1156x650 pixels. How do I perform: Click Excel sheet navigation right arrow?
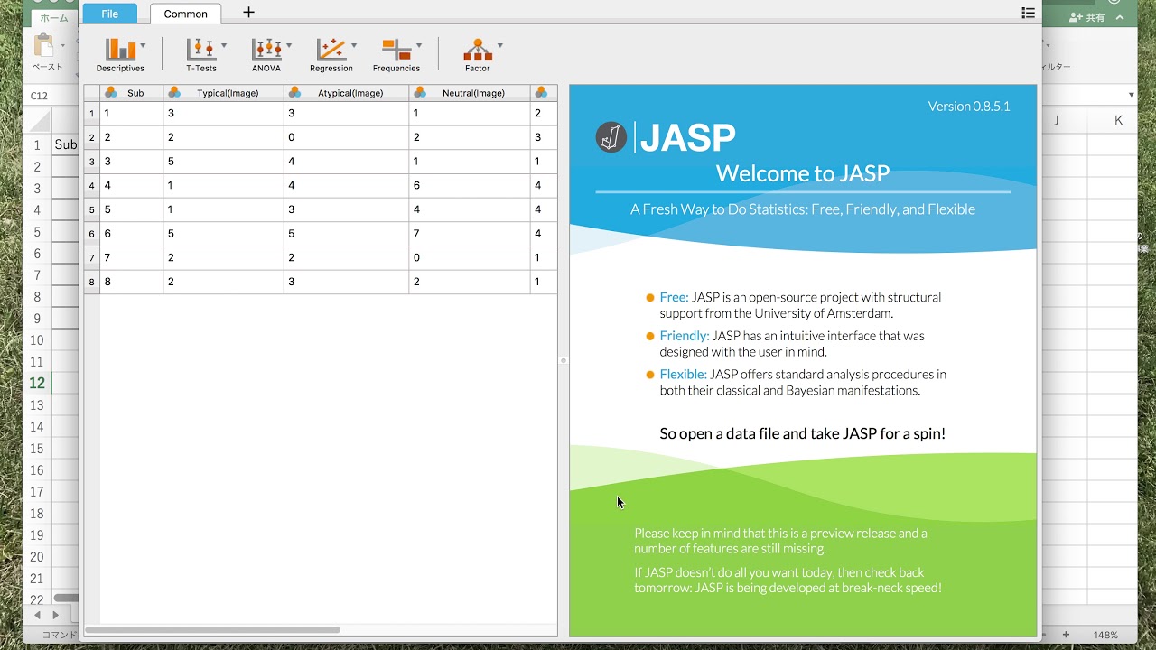[56, 615]
